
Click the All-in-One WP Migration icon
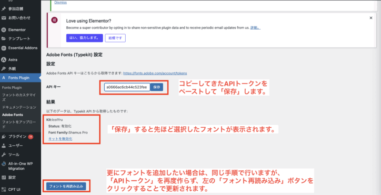point(4,164)
